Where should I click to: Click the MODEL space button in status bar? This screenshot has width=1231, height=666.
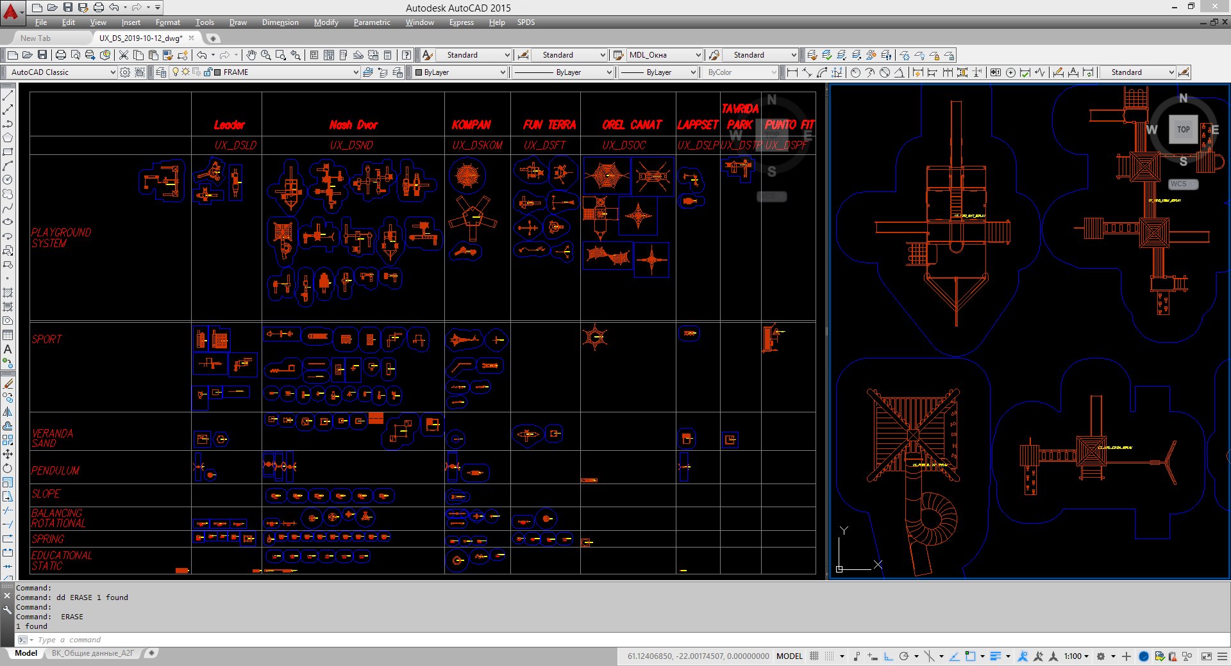coord(789,656)
